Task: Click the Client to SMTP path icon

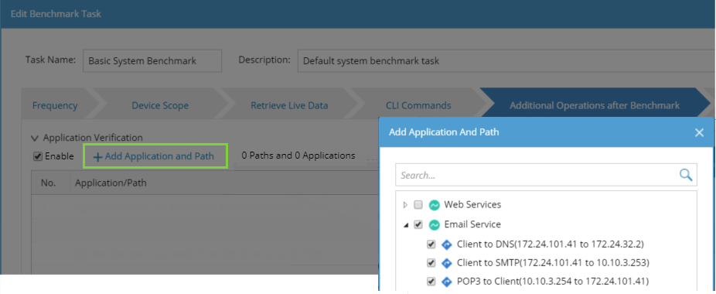Action: [447, 263]
